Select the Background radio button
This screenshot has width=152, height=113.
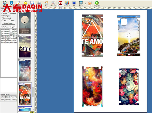click(7, 16)
